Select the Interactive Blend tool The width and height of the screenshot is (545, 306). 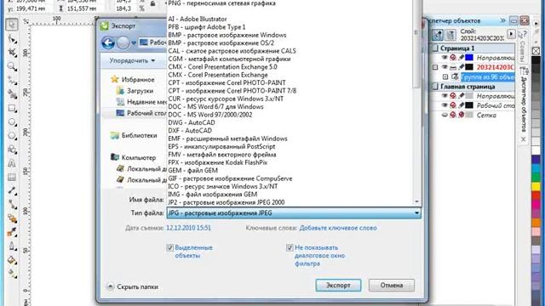click(12, 218)
